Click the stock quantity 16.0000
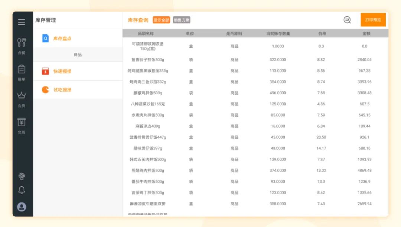 pyautogui.click(x=278, y=126)
